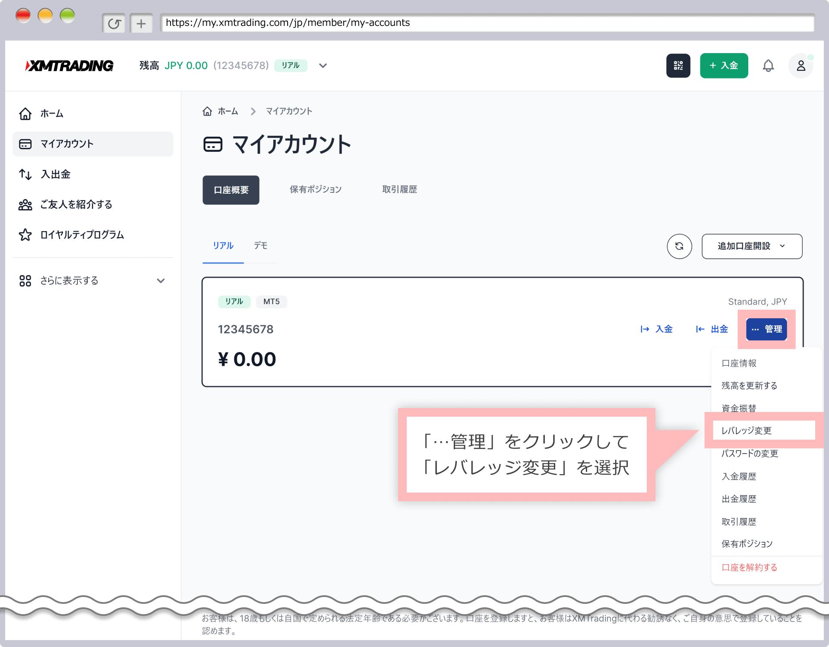Open the notifications bell
This screenshot has width=829, height=647.
click(768, 66)
